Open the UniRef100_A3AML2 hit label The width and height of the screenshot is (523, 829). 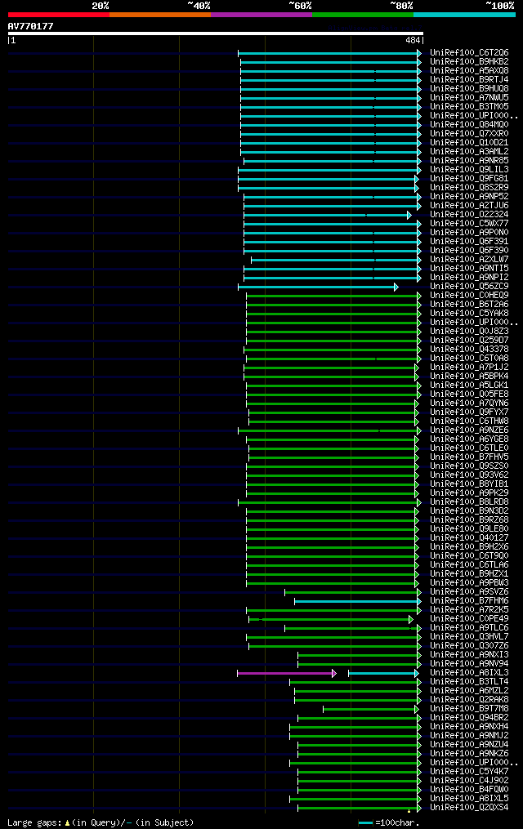(469, 152)
